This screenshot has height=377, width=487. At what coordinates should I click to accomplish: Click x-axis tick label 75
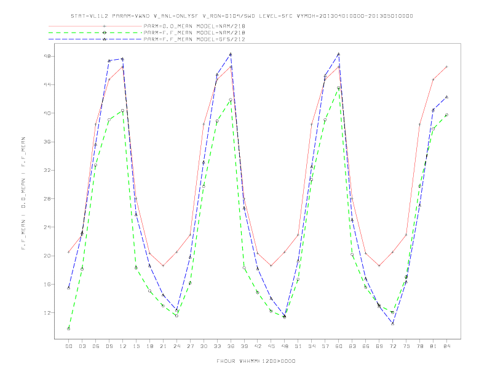406,346
